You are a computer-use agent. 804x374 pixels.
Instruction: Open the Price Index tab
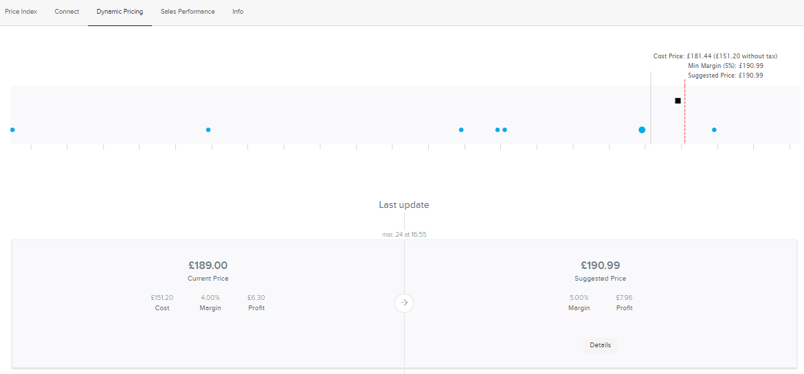21,12
